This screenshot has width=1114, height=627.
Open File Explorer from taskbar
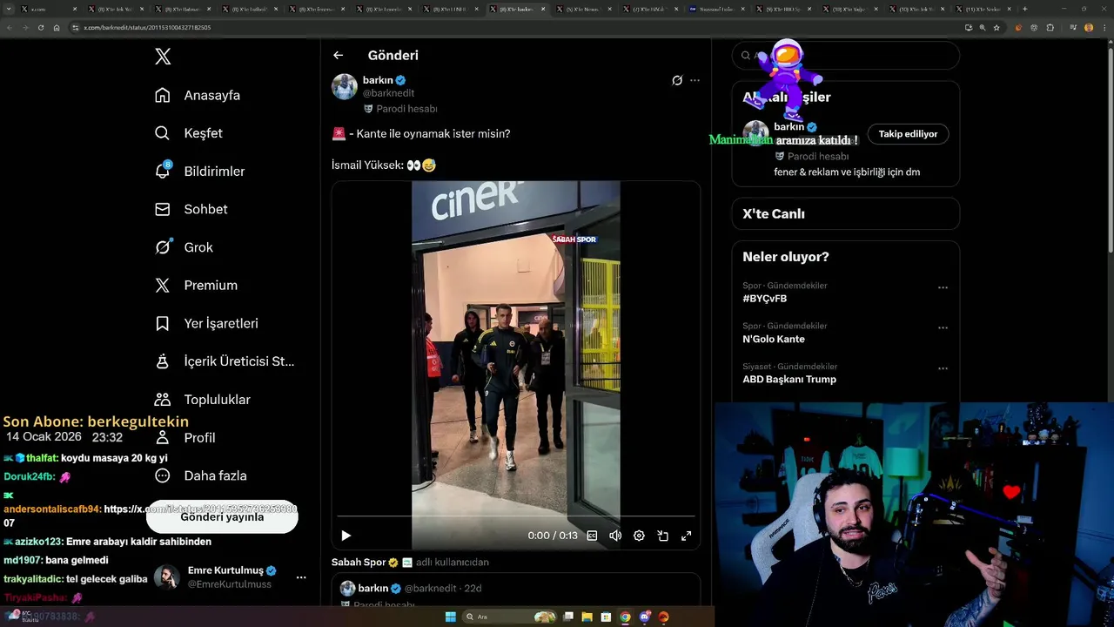[x=587, y=617]
